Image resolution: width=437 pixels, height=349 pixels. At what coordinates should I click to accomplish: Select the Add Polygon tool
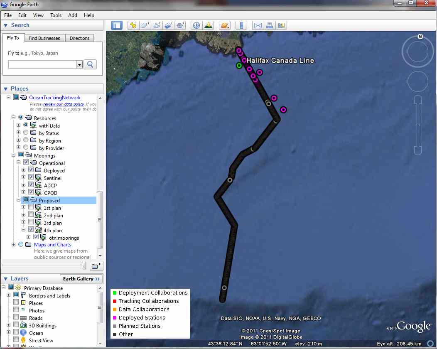point(145,25)
